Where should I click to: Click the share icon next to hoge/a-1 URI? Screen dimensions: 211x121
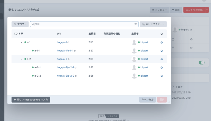[x=68, y=42]
